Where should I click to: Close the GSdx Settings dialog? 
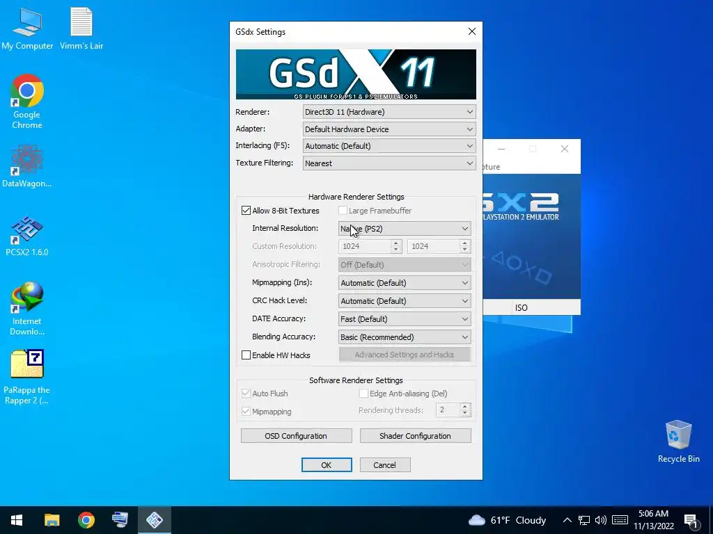tap(472, 31)
